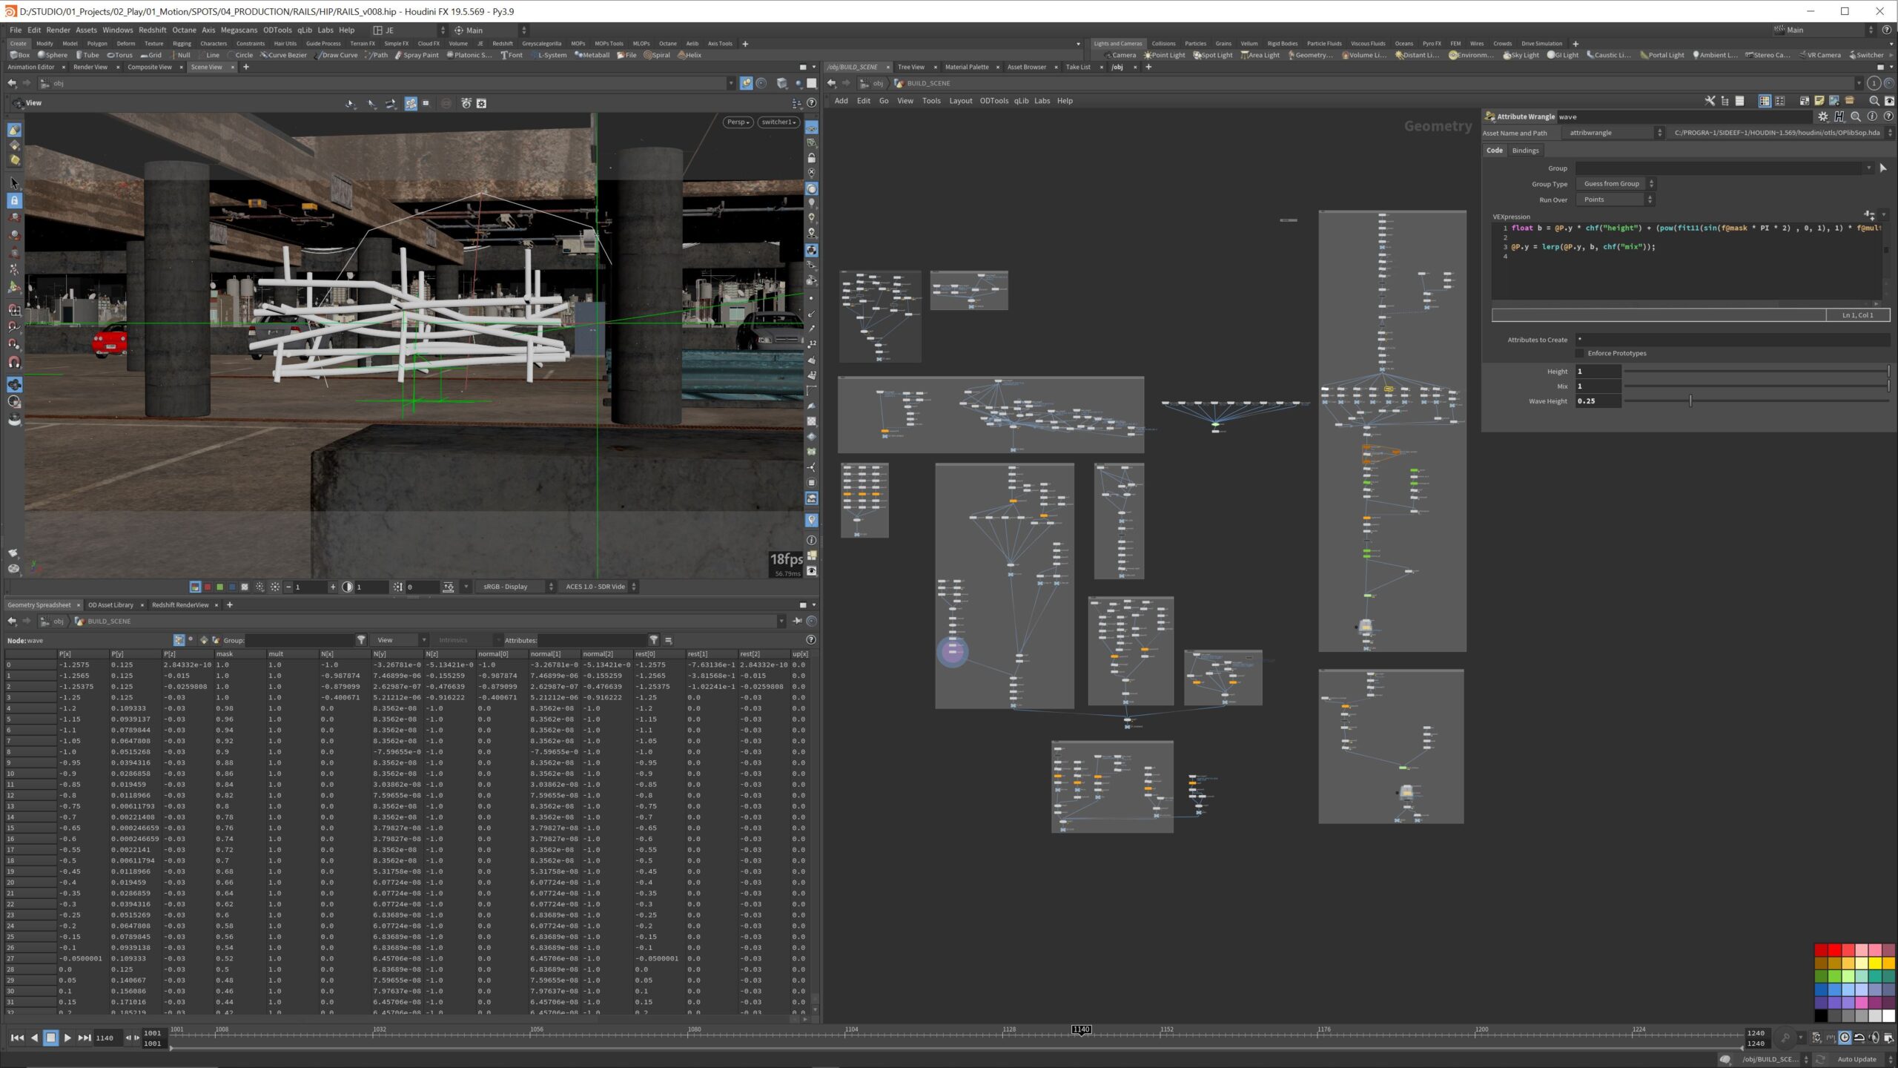Viewport: 1898px width, 1068px height.
Task: Expand the Persp camera menu
Action: (738, 122)
